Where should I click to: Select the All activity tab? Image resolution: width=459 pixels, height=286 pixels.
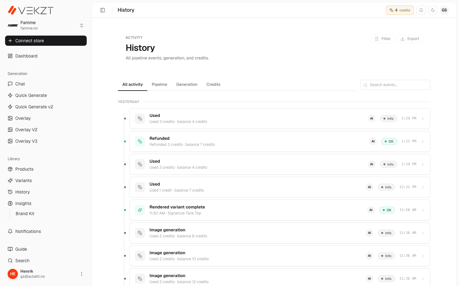point(133,85)
